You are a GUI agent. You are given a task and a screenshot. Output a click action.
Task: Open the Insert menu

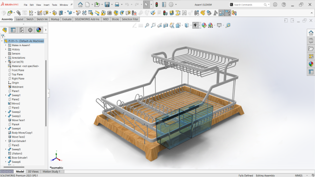click(46, 5)
